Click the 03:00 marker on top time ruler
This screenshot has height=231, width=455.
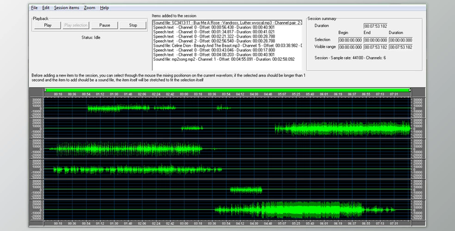point(184,94)
